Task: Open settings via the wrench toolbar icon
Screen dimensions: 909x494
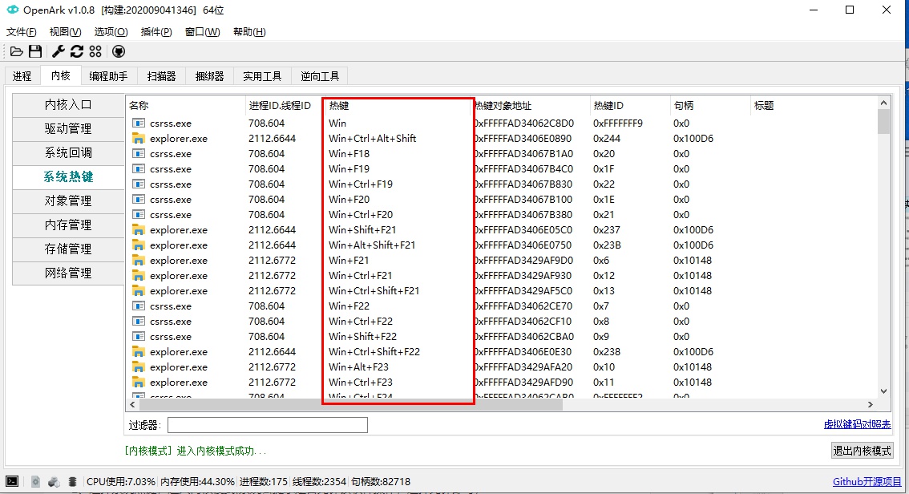Action: tap(57, 51)
